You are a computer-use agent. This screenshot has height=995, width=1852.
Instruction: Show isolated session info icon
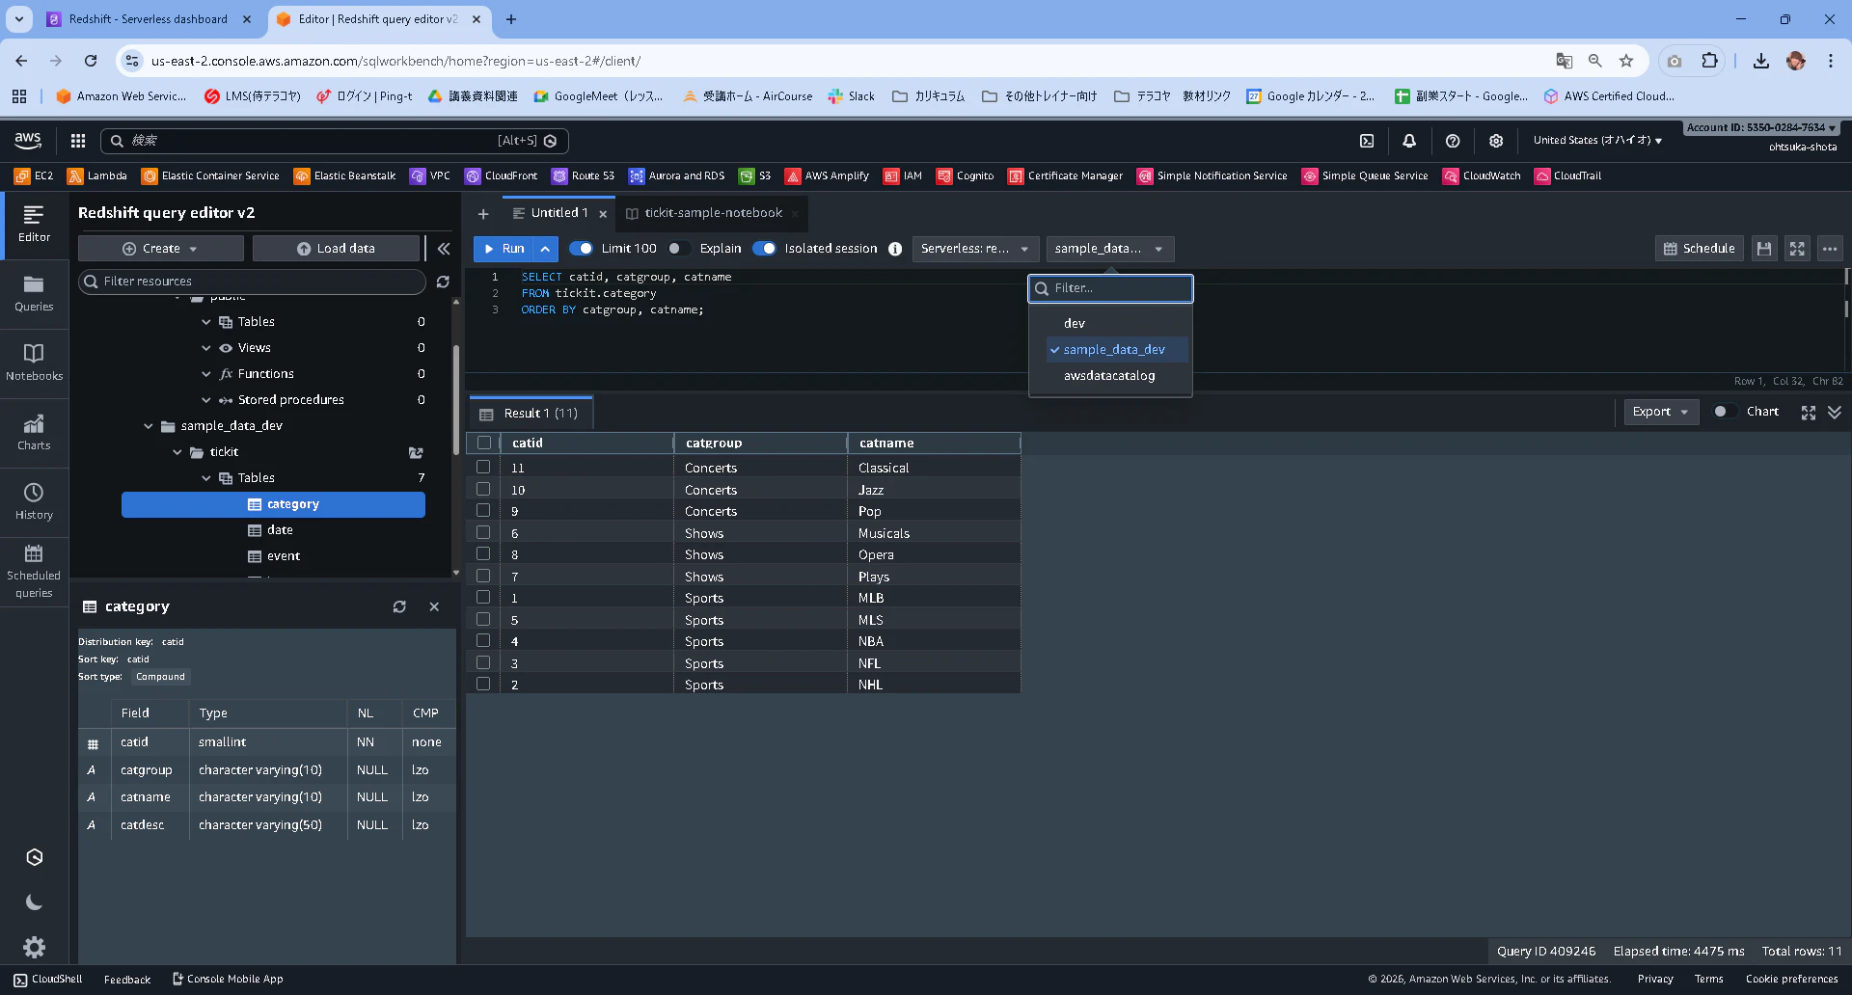[895, 249]
